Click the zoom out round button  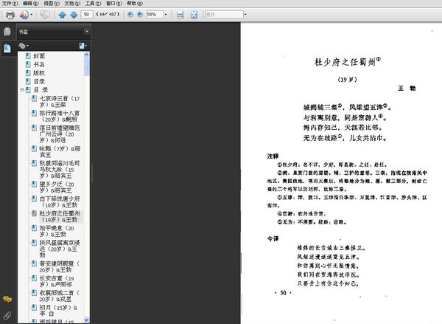[x=130, y=15]
